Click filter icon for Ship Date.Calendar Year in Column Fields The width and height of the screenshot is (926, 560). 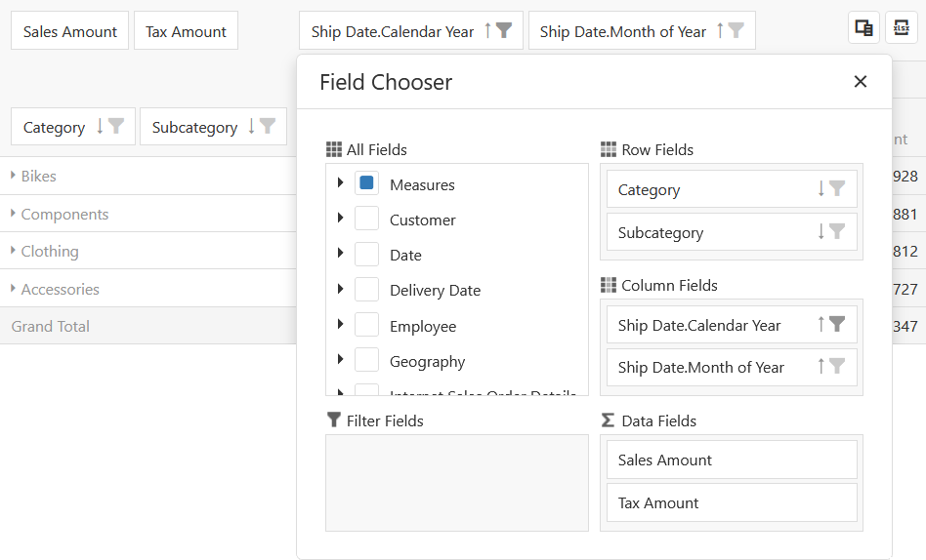(x=837, y=325)
